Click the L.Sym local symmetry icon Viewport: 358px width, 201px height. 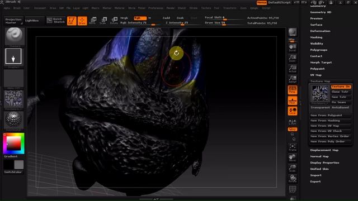(x=292, y=122)
